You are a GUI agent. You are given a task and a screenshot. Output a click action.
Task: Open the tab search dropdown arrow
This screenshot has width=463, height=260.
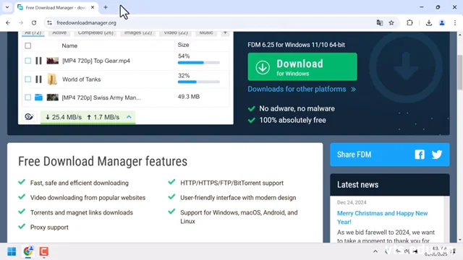(7, 7)
